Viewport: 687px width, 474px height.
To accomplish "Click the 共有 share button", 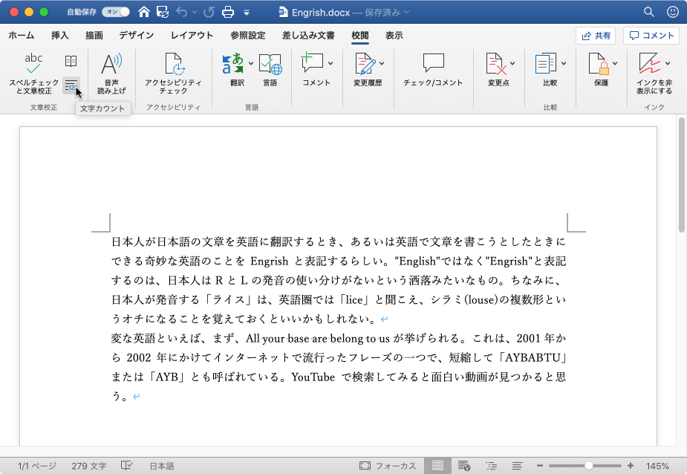I will point(596,36).
